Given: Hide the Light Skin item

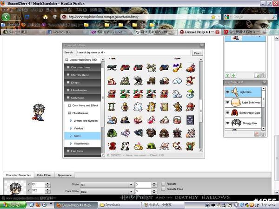Looking at the screenshot, I should pyautogui.click(x=228, y=92).
